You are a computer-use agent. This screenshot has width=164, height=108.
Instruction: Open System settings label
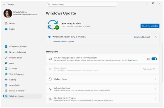(12, 29)
